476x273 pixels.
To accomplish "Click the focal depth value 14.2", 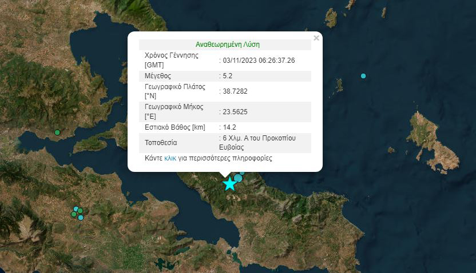I will 230,127.
